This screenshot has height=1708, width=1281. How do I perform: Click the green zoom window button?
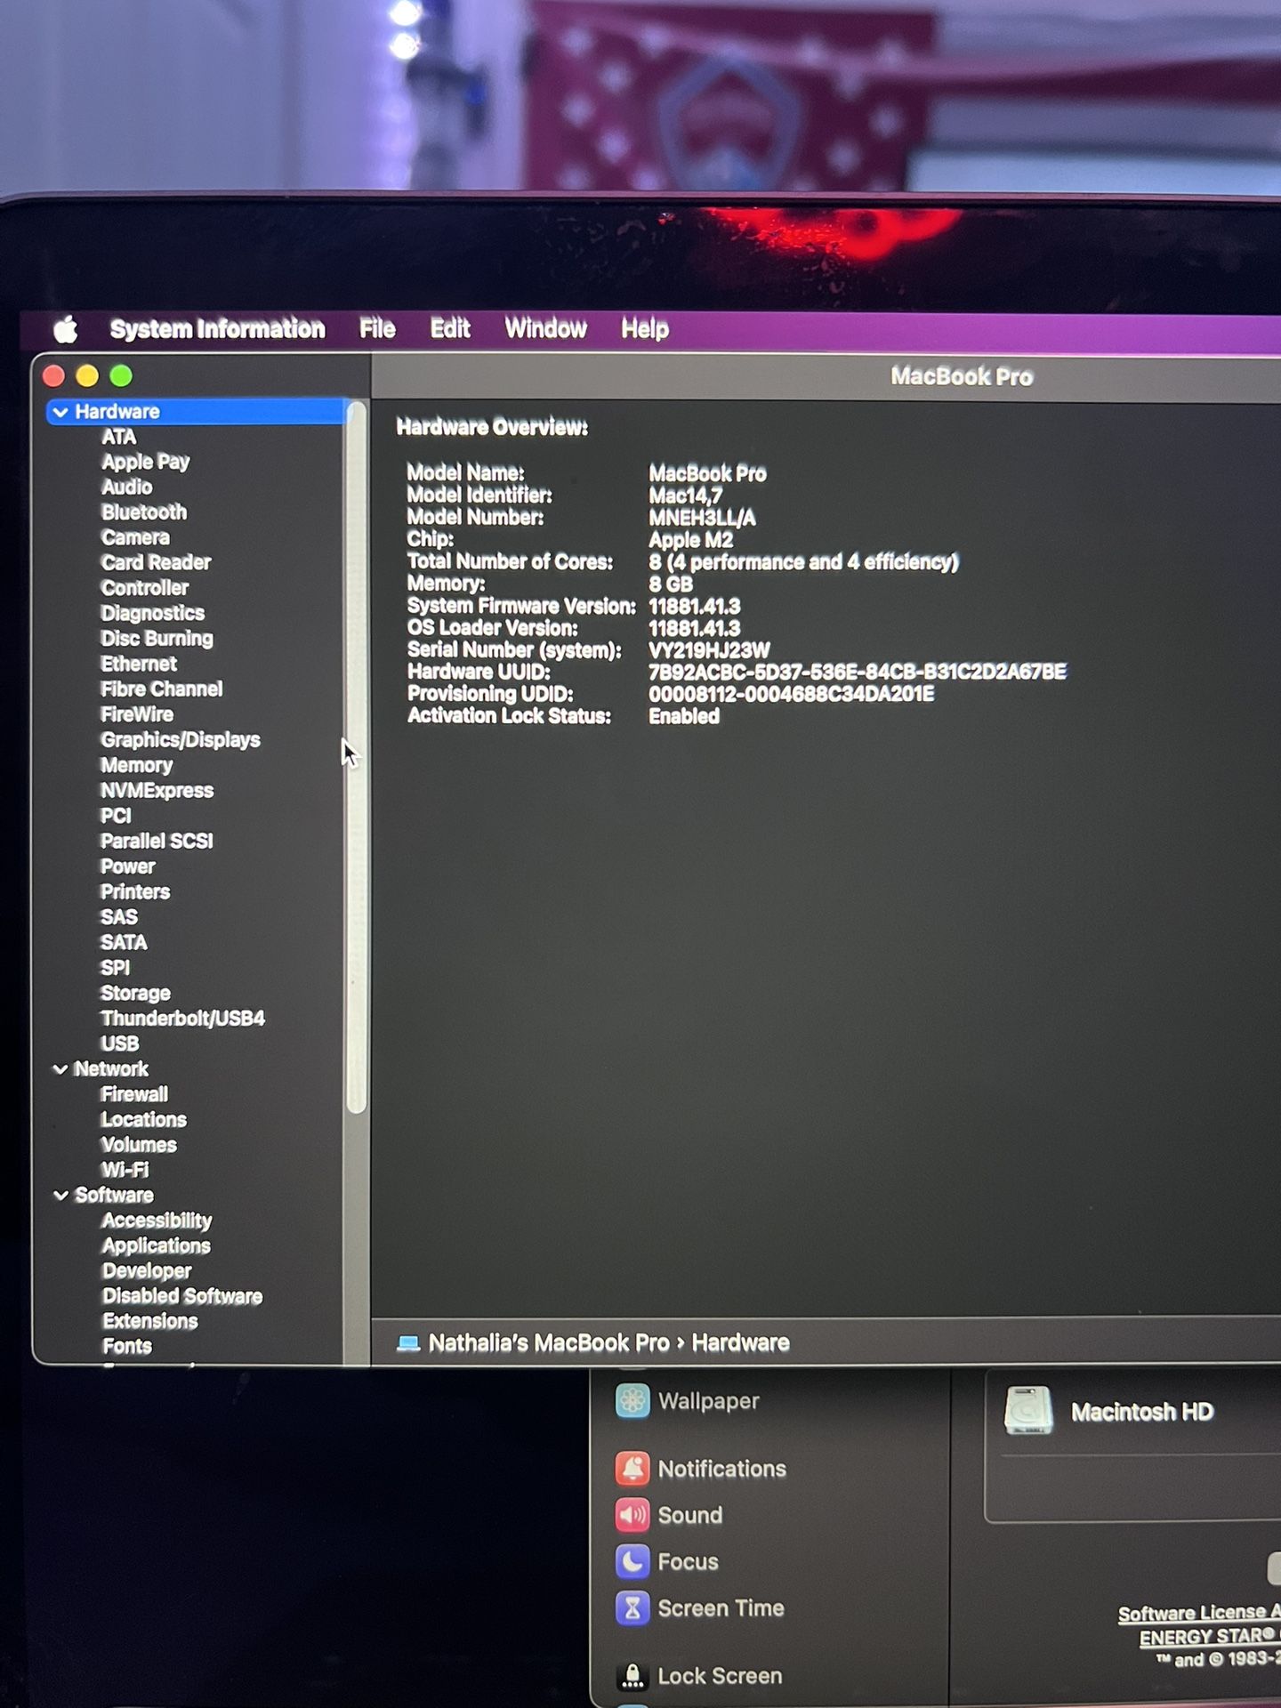pyautogui.click(x=121, y=376)
